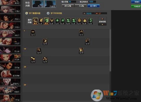Select the first running-figure general skill icon
Screen dimensions: 141x102
(x=35, y=21)
